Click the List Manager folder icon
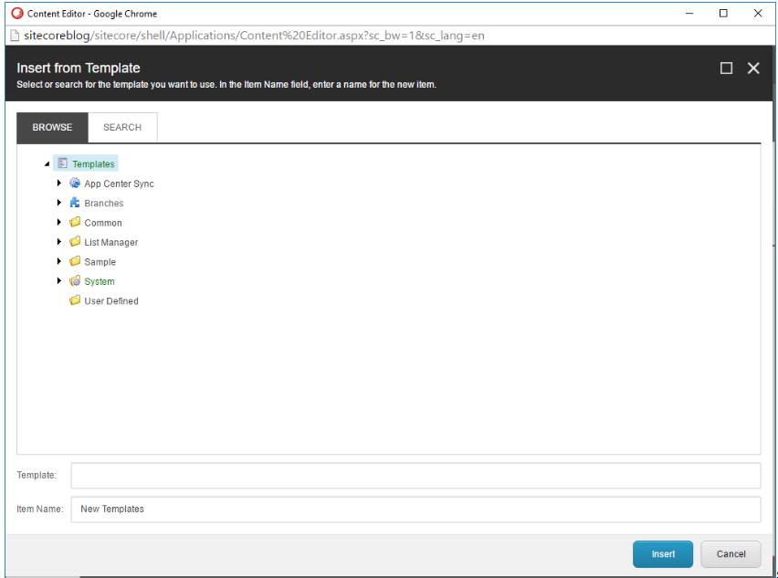 (75, 242)
